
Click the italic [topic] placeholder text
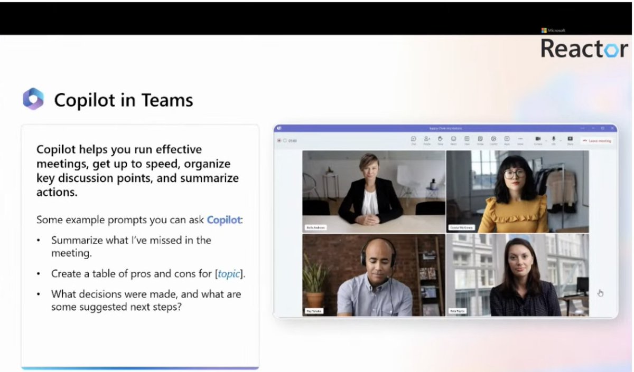click(x=229, y=273)
